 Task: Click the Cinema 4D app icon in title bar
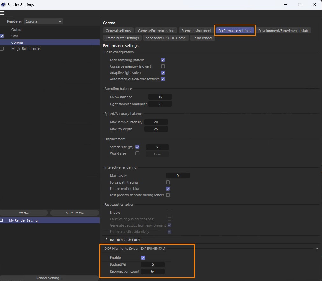(3, 4)
